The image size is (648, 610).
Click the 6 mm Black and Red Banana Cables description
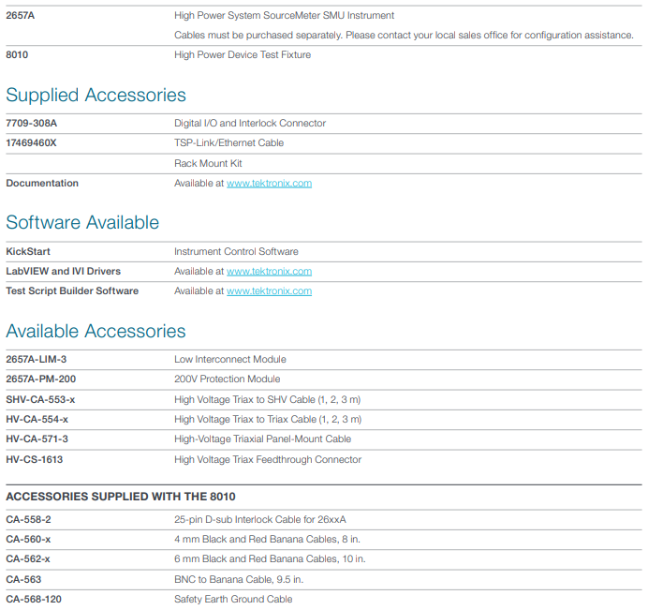[x=270, y=559]
